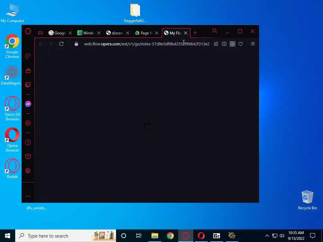Select the DaggerfallU... folder on desktop

coord(135,13)
